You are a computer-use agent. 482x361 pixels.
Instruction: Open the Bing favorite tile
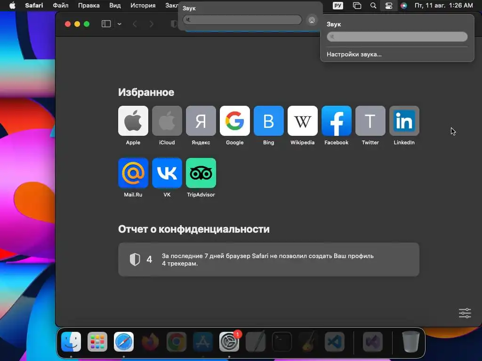269,121
